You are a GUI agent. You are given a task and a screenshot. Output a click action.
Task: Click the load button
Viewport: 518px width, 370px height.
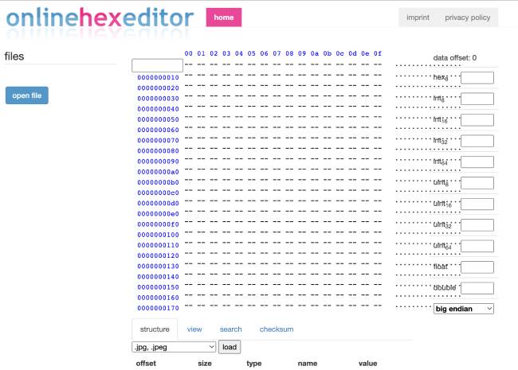click(230, 347)
